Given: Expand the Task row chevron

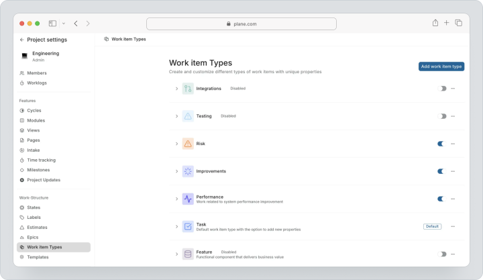Looking at the screenshot, I should [176, 227].
